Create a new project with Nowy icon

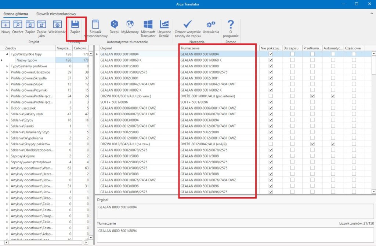(6, 27)
